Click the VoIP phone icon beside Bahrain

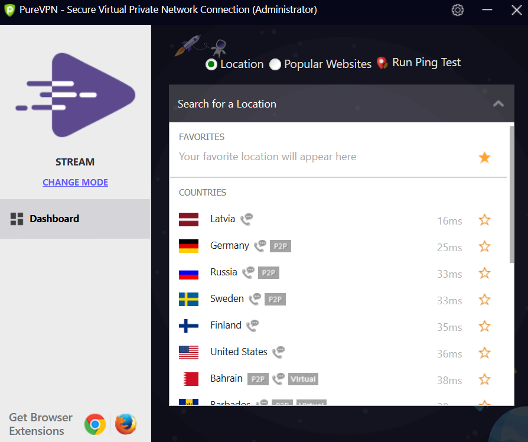pyautogui.click(x=279, y=379)
